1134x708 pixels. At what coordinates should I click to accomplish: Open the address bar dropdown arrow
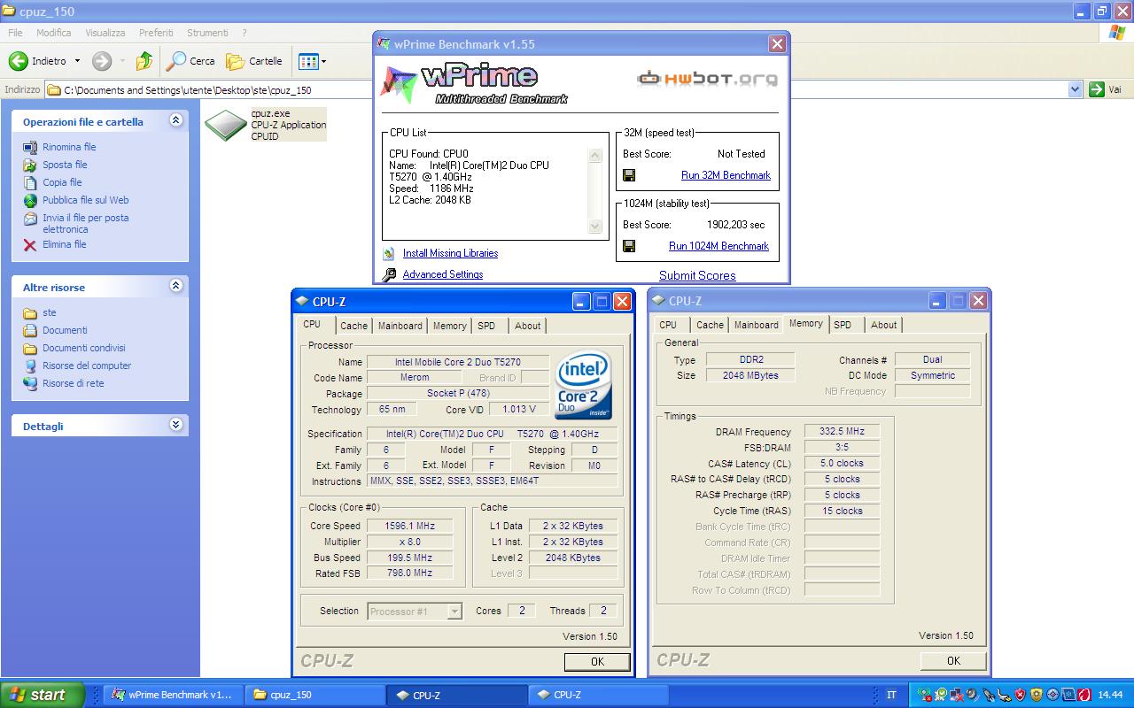coord(1075,89)
